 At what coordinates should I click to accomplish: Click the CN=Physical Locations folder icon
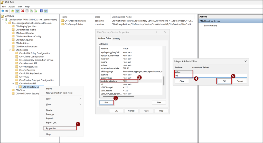(13, 46)
